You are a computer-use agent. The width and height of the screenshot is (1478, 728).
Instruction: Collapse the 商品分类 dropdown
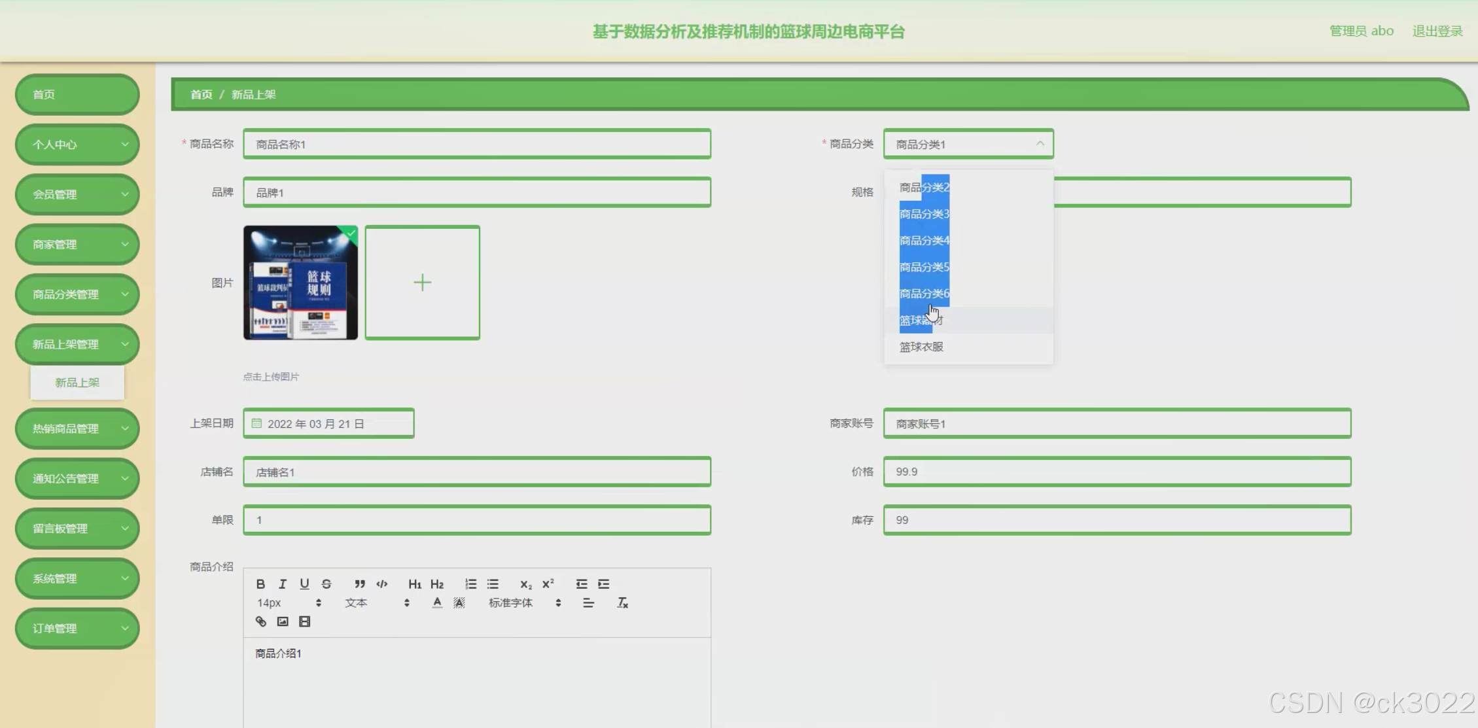(x=1040, y=144)
